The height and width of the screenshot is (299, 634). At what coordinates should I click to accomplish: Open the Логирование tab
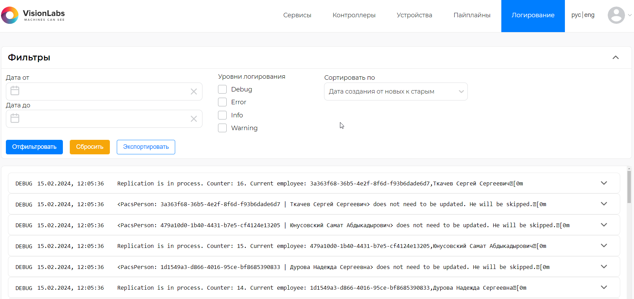(533, 16)
